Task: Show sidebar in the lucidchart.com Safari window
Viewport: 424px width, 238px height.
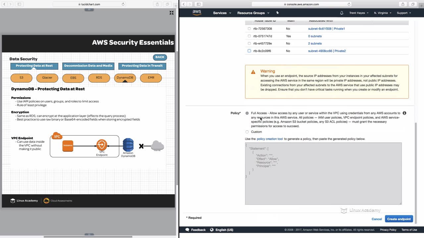Action: 19,4
